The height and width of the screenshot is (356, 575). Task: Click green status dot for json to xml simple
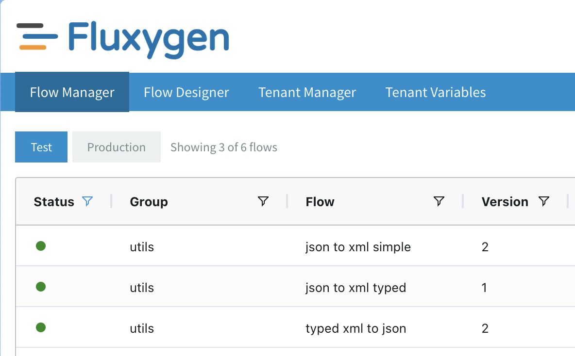coord(41,246)
